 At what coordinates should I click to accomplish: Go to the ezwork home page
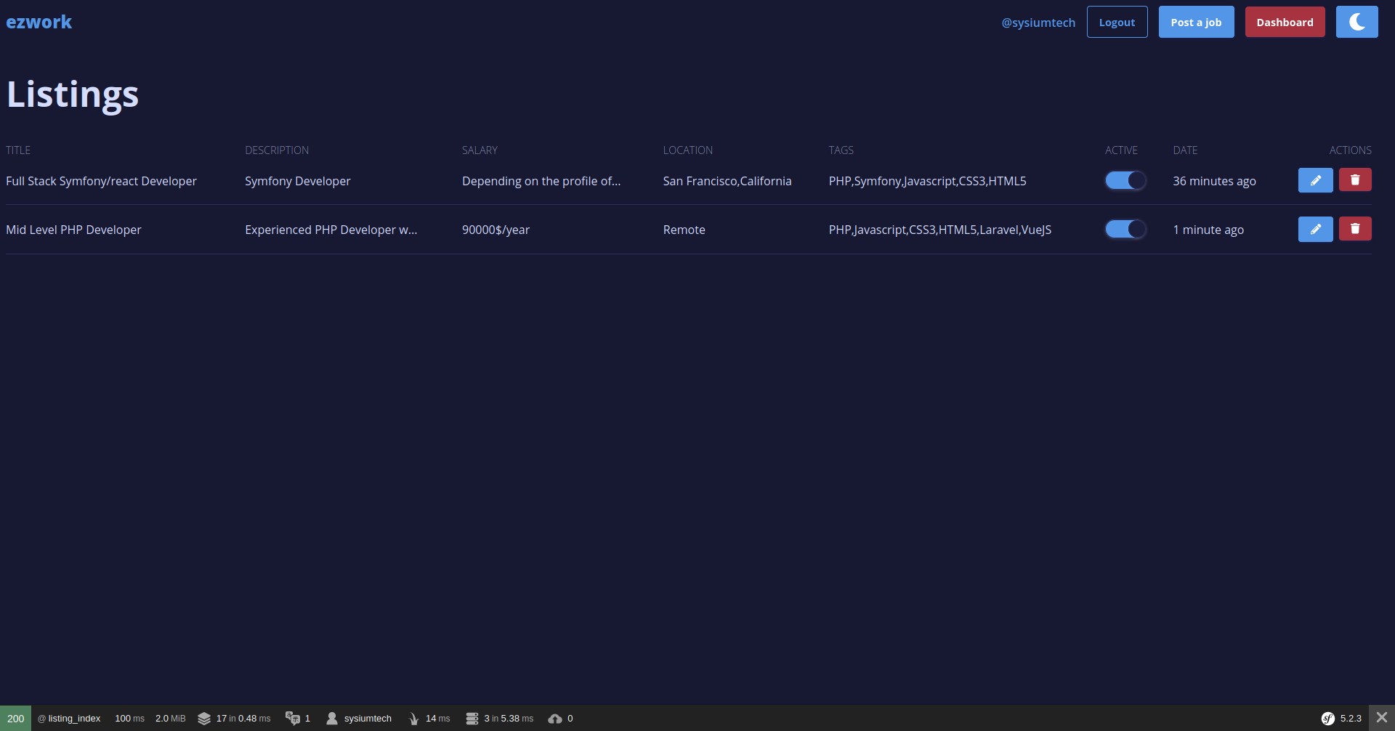coord(39,22)
